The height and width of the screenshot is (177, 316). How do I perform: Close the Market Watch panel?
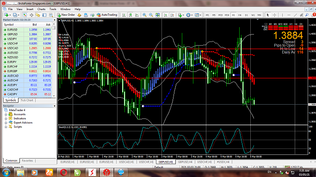(x=55, y=20)
